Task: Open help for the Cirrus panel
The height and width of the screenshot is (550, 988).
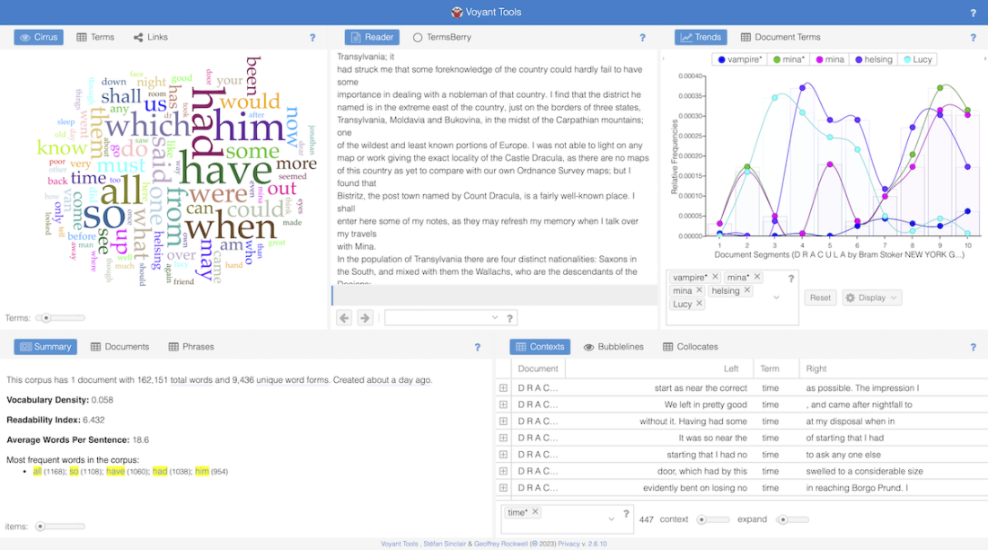Action: click(313, 38)
